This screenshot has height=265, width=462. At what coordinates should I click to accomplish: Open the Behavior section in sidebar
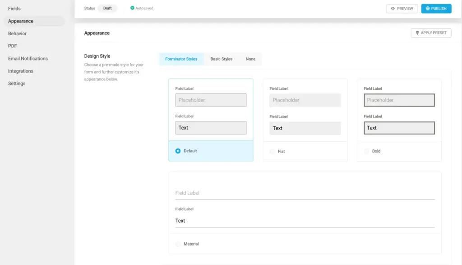17,33
